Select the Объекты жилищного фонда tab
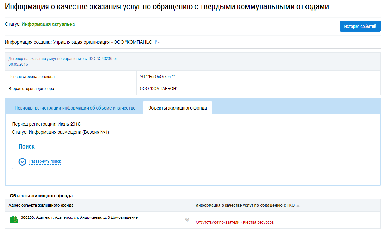 coord(177,108)
